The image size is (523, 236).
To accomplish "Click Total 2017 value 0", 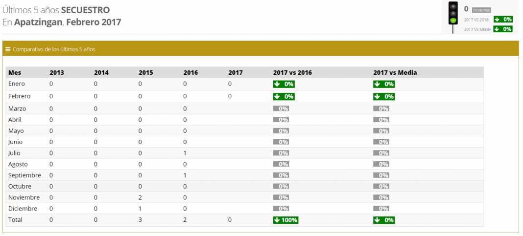I will pos(230,220).
